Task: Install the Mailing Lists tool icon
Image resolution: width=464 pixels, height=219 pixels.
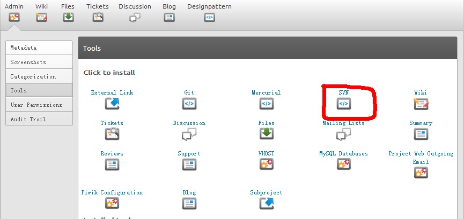Action: tap(343, 135)
